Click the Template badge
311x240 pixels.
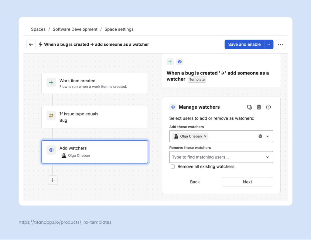pyautogui.click(x=197, y=80)
